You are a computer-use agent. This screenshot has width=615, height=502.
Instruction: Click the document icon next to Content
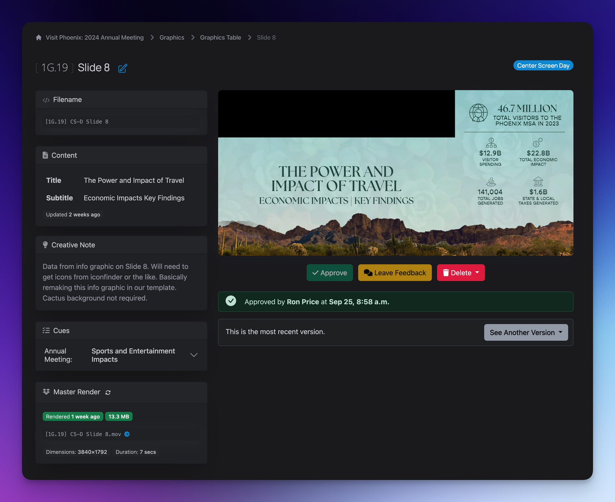tap(45, 155)
